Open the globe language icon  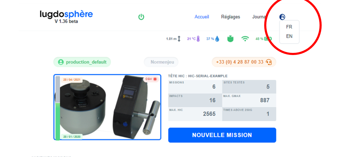pos(282,17)
